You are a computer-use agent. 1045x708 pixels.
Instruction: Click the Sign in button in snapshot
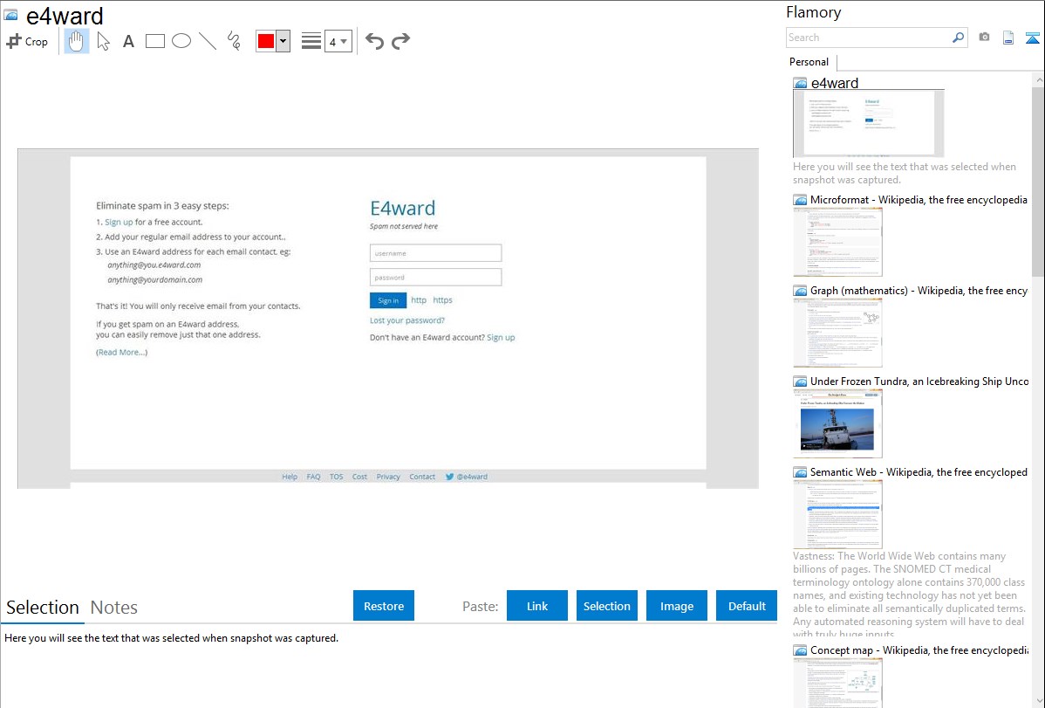pyautogui.click(x=388, y=300)
